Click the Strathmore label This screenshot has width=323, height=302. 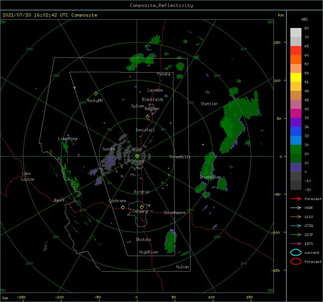tap(174, 213)
